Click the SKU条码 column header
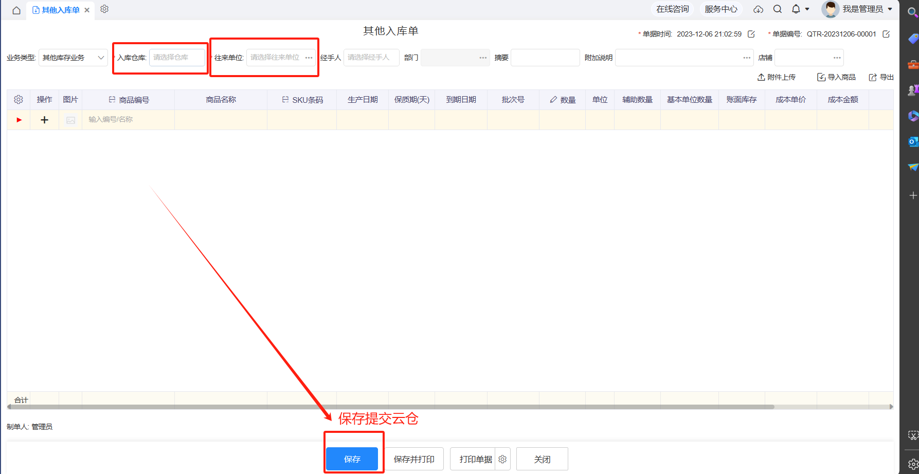 tap(302, 100)
